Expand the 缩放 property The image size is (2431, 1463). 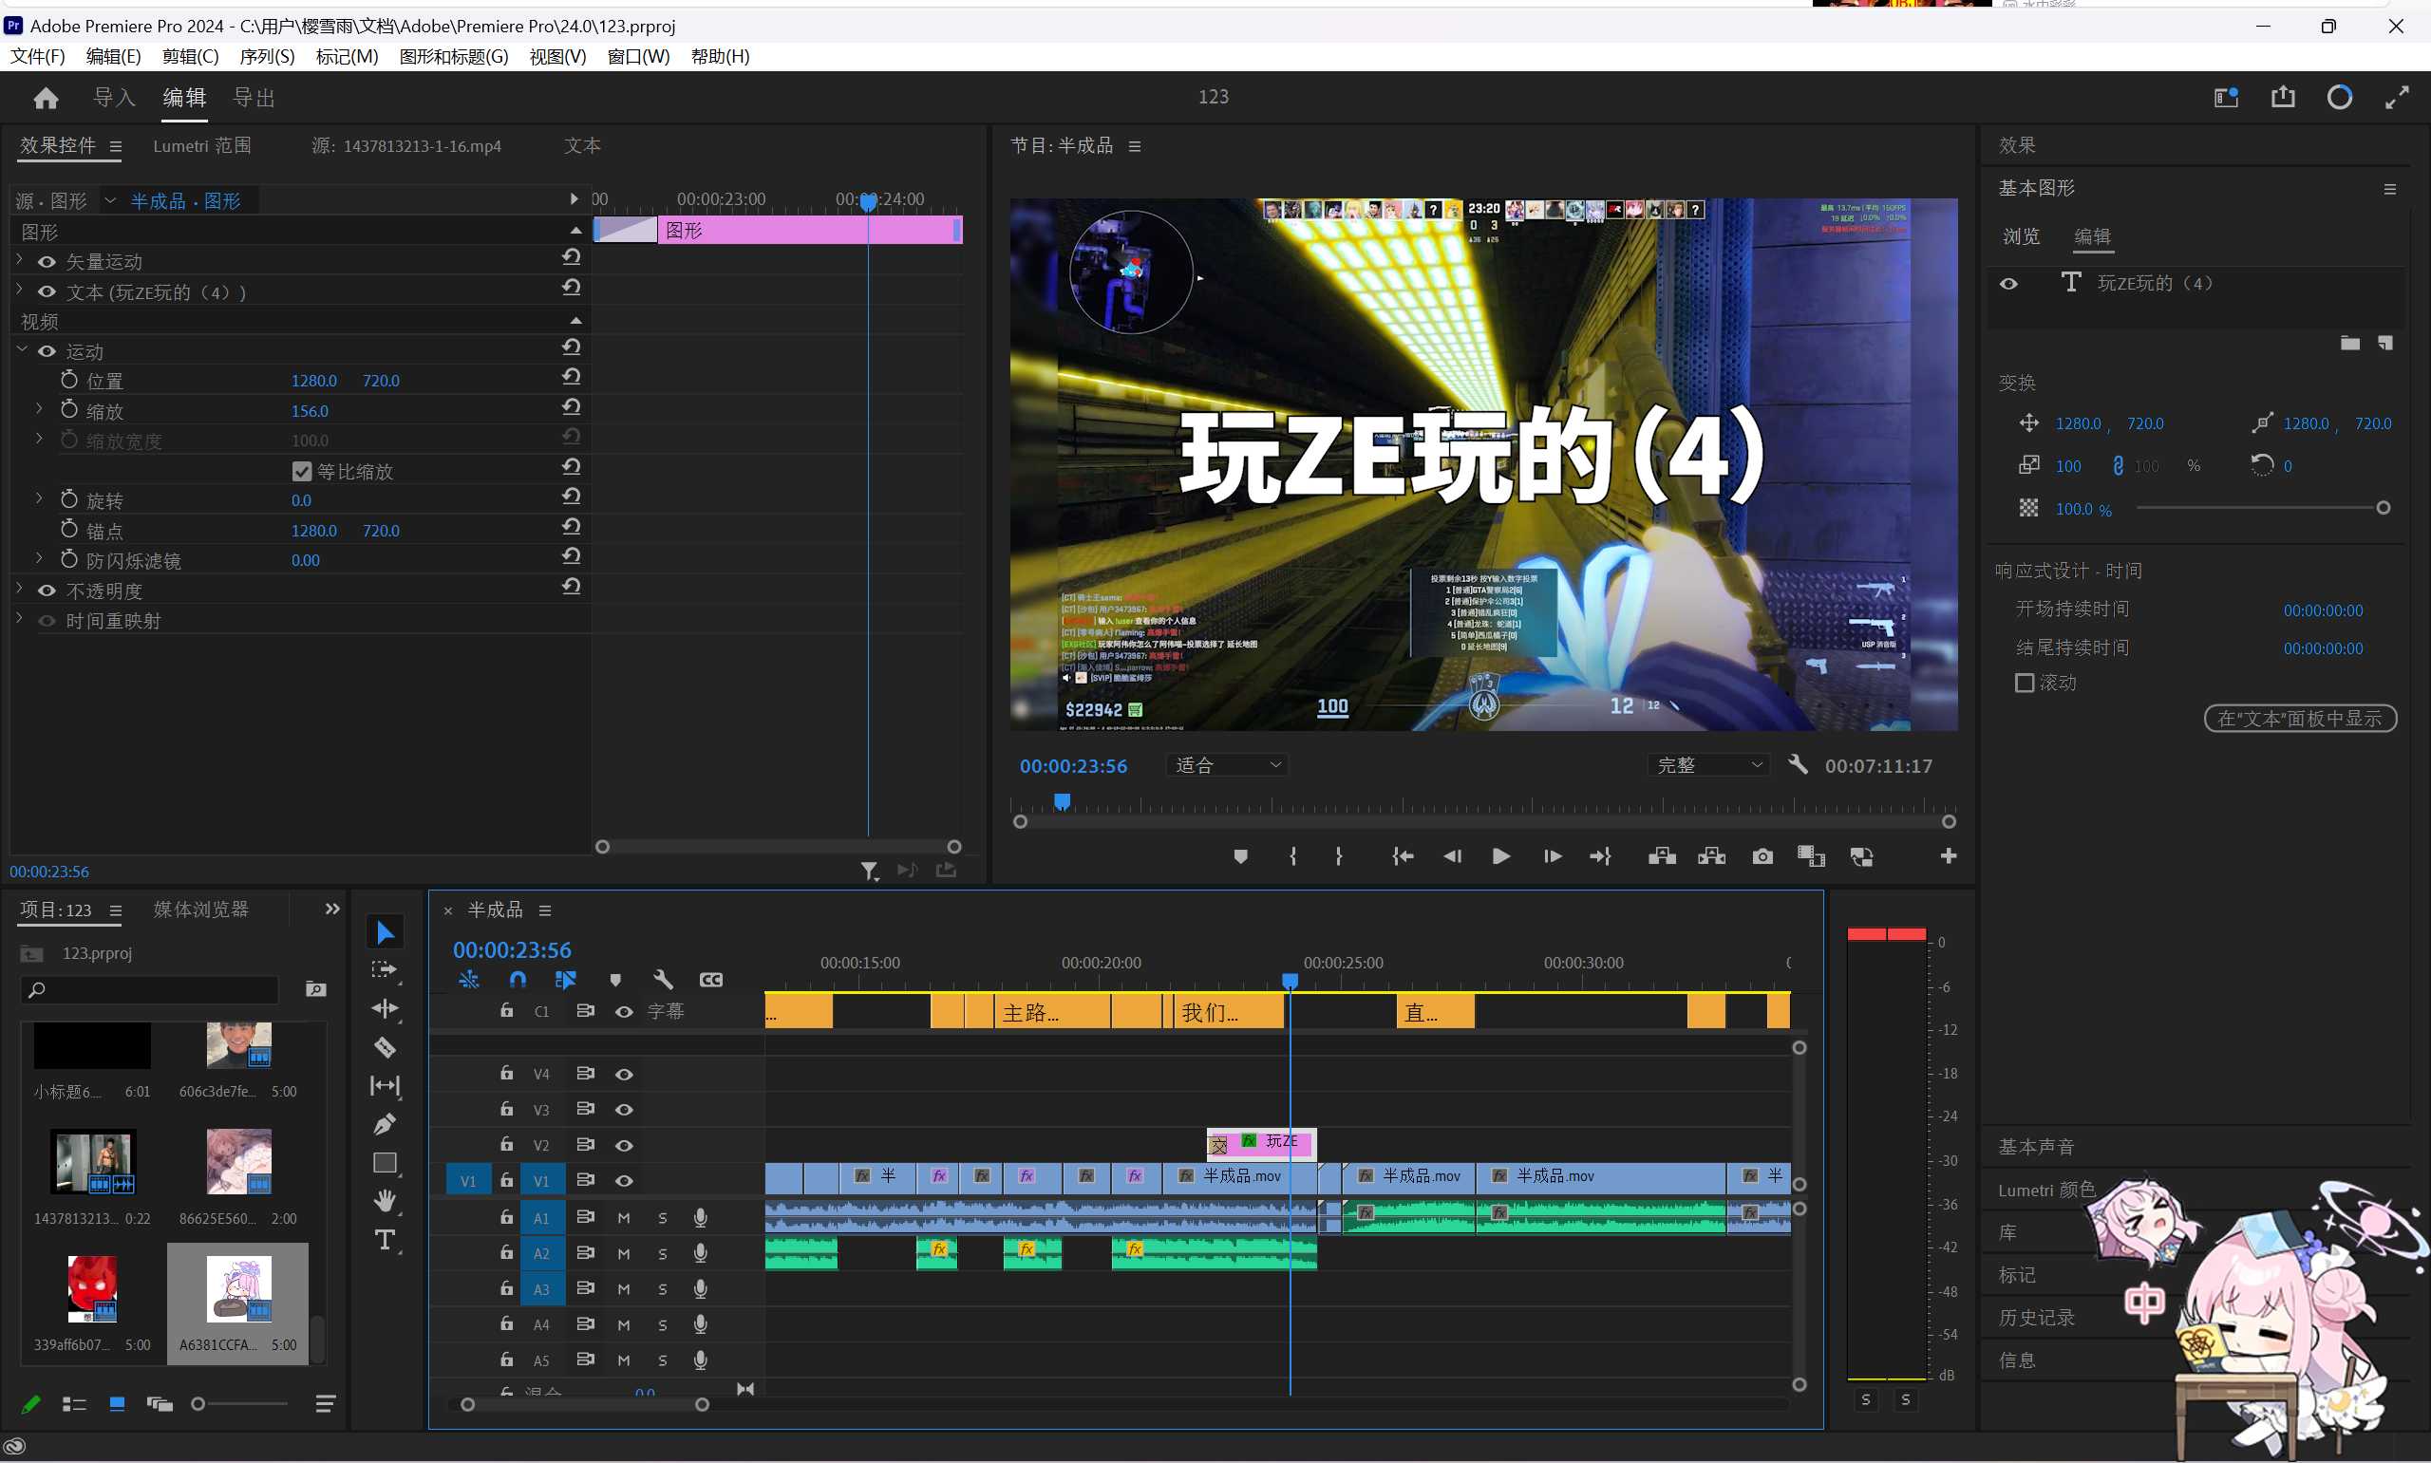click(40, 408)
